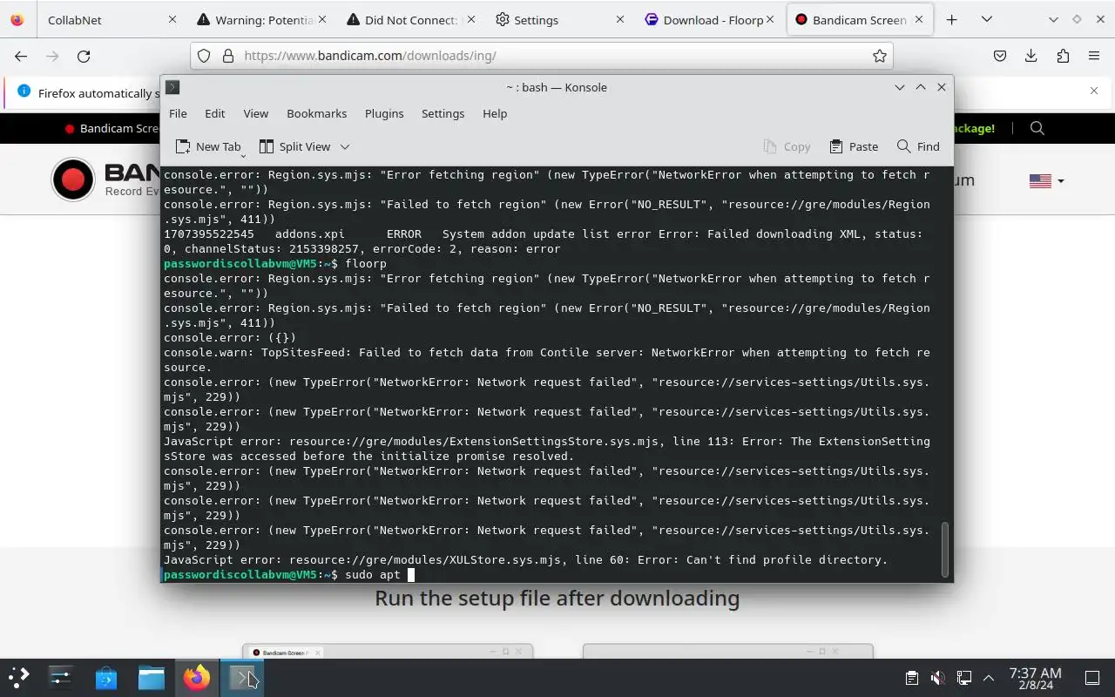Open Bandicam language flag dropdown
The width and height of the screenshot is (1115, 697).
(x=1046, y=181)
